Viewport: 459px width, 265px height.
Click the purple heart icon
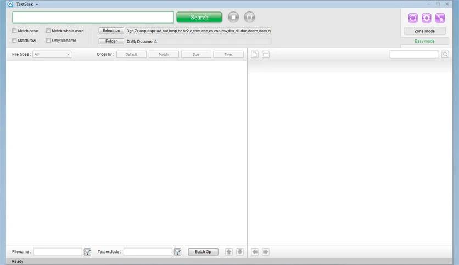[x=413, y=18]
